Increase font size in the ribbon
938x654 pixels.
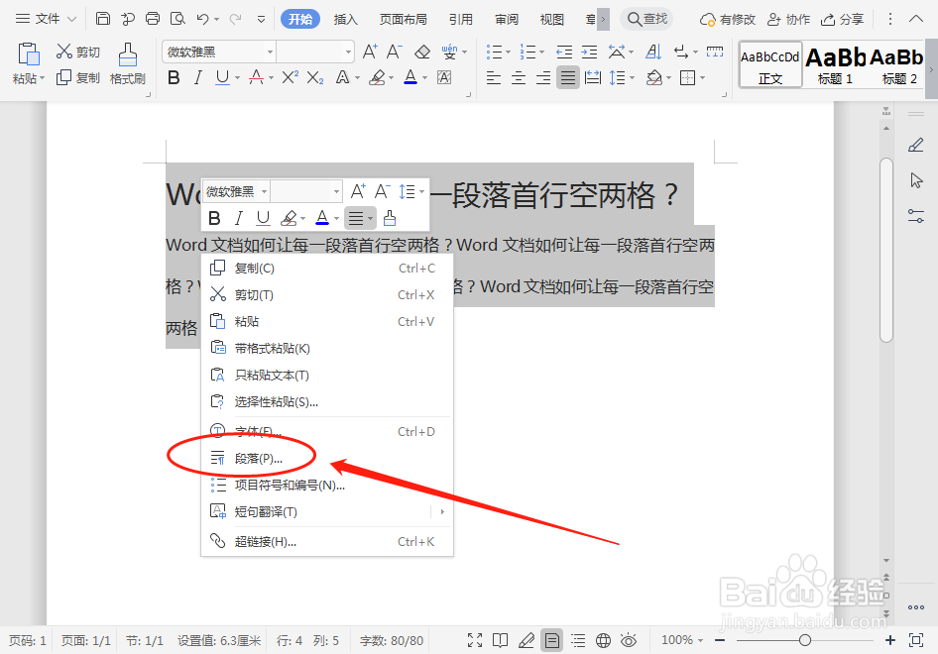370,52
